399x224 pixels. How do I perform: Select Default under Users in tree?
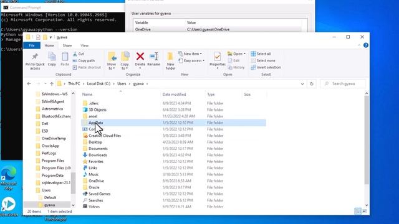click(50, 198)
